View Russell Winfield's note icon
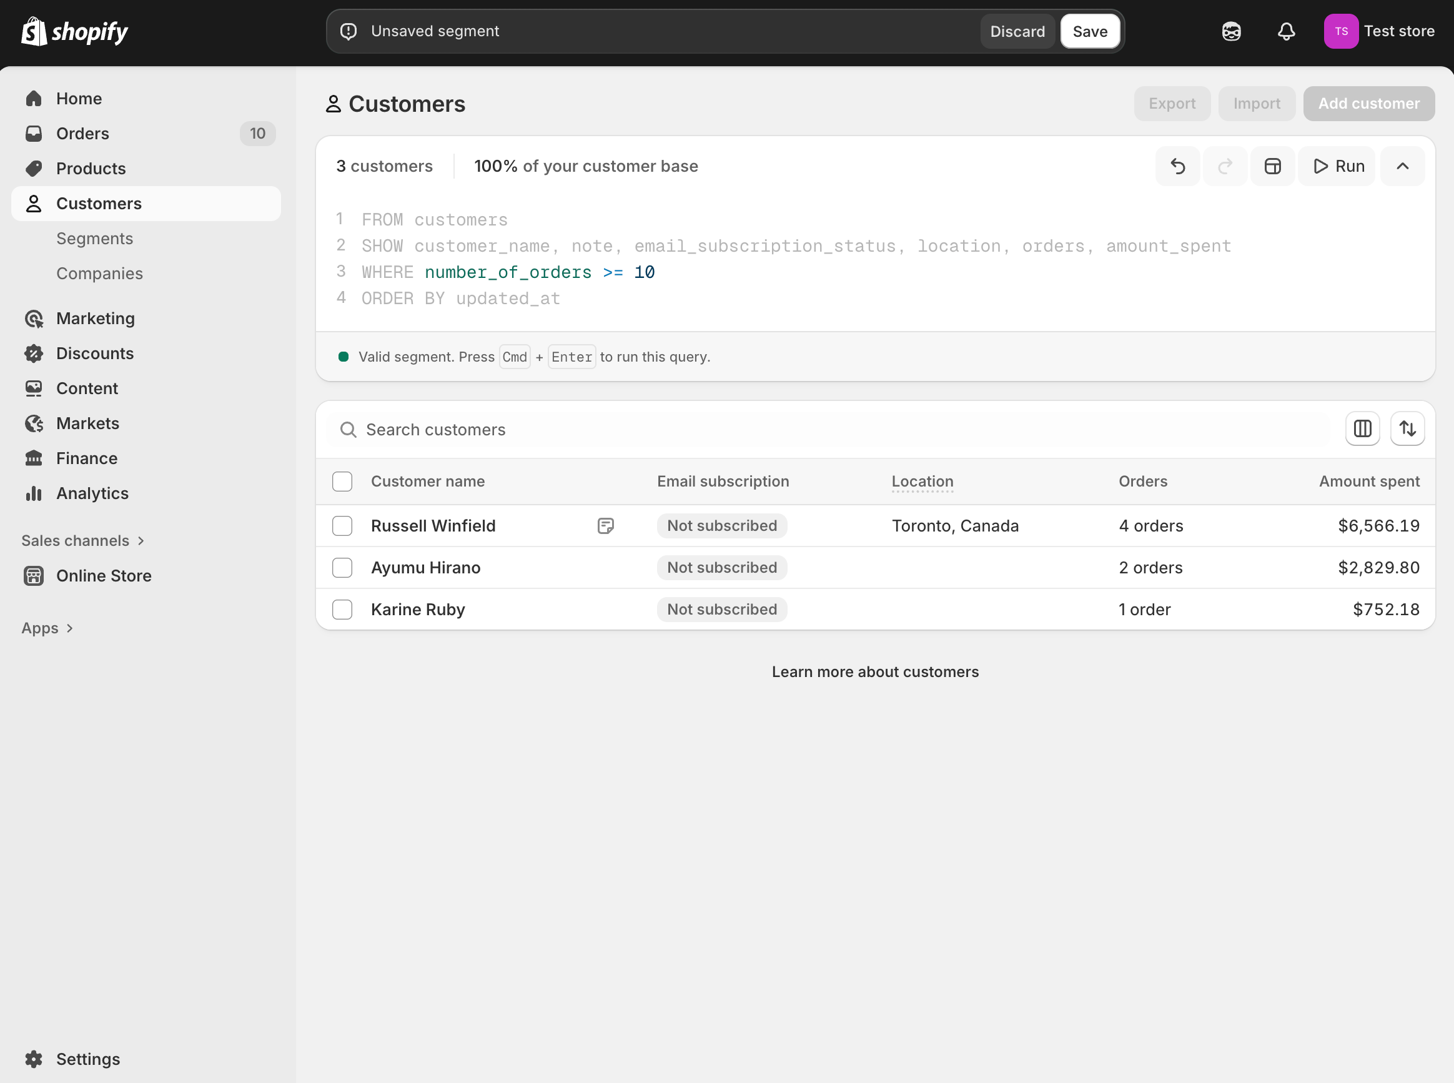Viewport: 1454px width, 1083px height. (x=606, y=526)
